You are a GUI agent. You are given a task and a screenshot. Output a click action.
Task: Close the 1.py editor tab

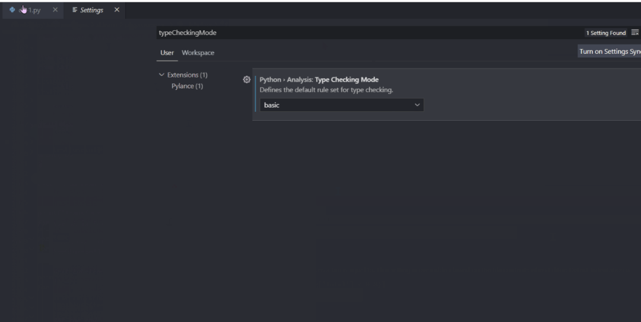tap(55, 10)
